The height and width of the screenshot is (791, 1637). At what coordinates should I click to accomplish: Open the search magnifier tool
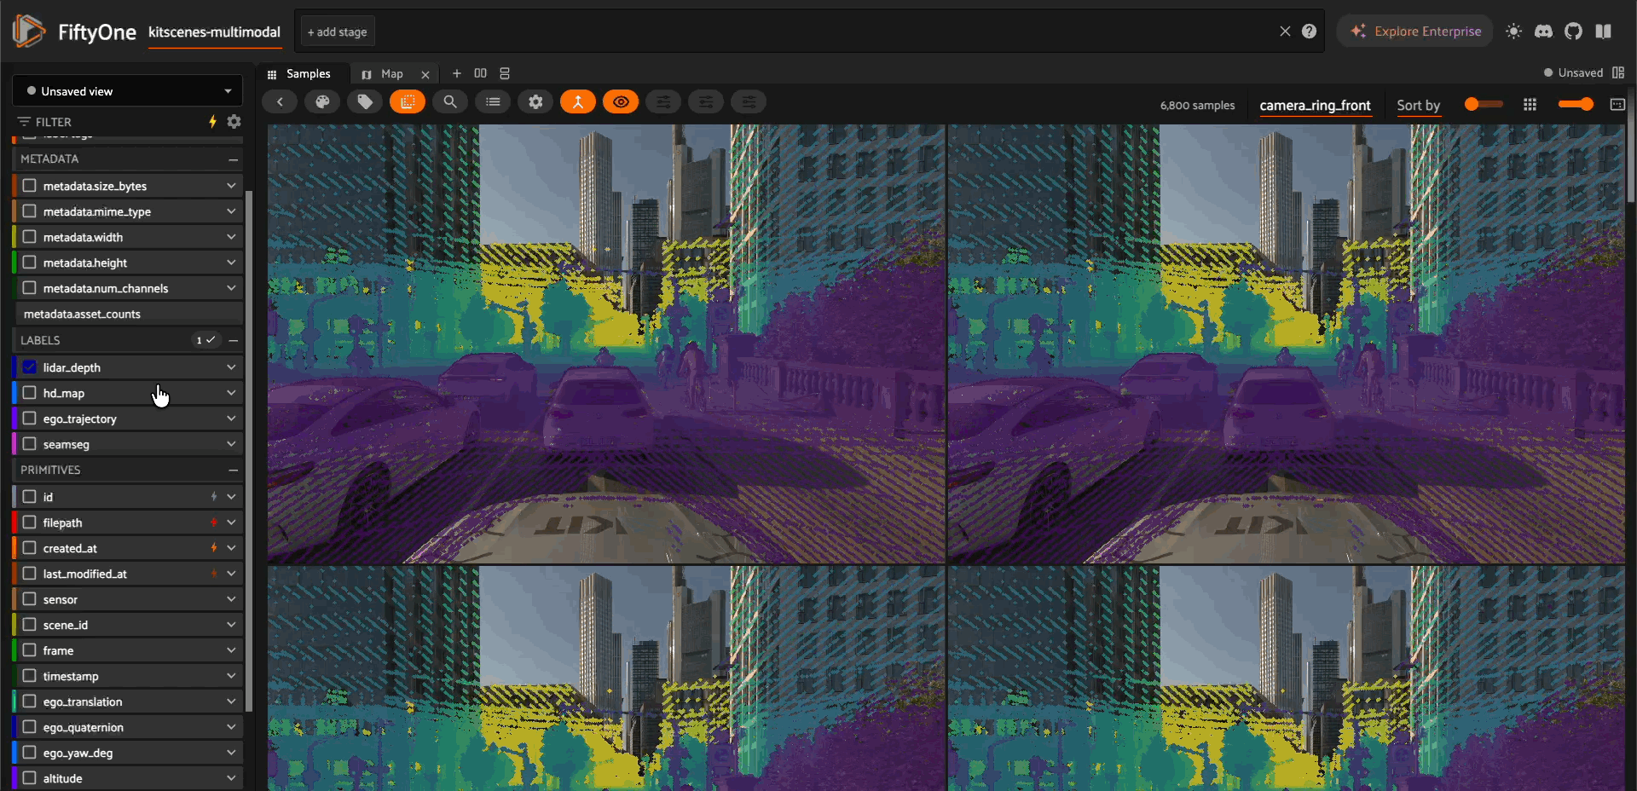click(450, 102)
